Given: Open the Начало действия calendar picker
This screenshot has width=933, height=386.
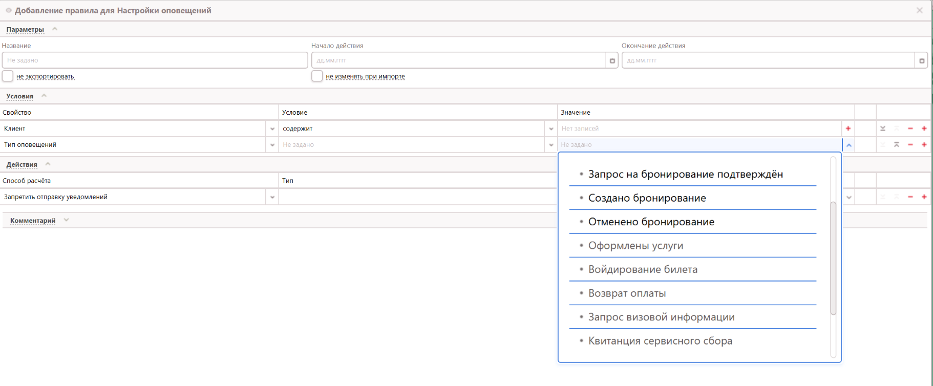Looking at the screenshot, I should (612, 60).
